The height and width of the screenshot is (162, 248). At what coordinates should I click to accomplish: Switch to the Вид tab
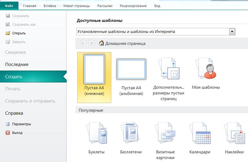point(157,6)
